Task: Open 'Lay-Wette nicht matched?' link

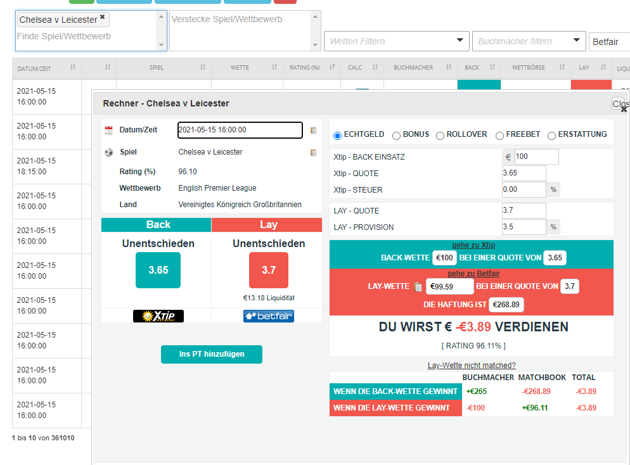Action: point(472,366)
